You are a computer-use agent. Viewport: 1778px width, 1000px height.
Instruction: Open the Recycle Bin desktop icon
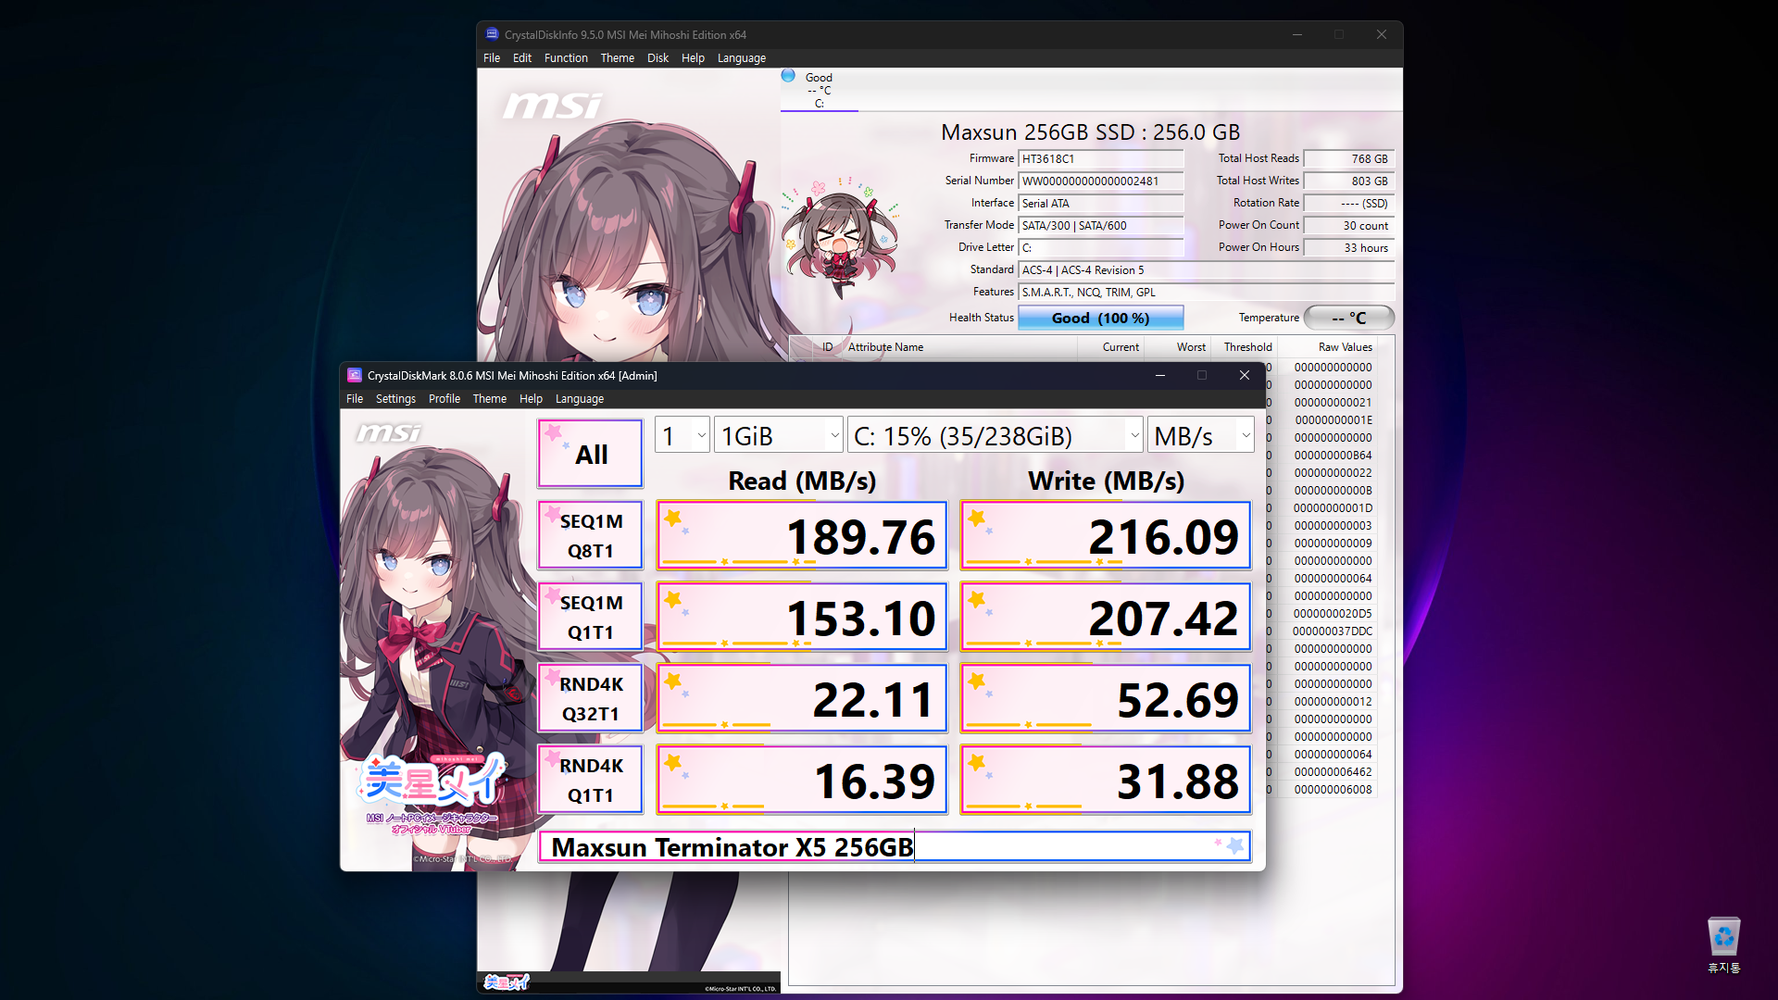(1723, 944)
